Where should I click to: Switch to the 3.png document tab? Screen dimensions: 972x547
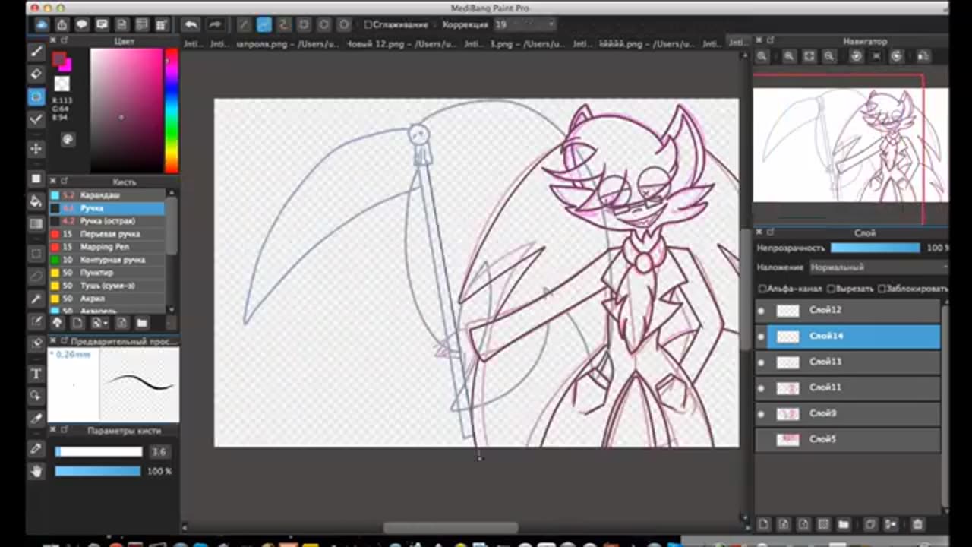527,44
